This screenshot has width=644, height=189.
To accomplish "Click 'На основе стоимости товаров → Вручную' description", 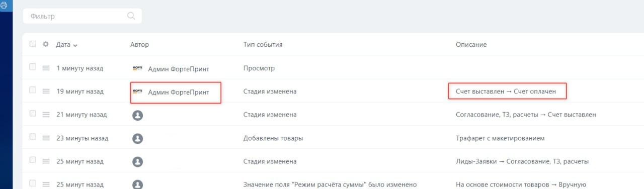I will (521, 184).
